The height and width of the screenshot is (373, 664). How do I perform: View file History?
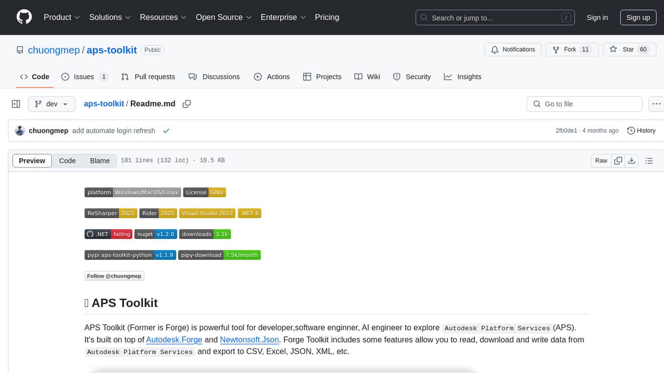pos(641,131)
